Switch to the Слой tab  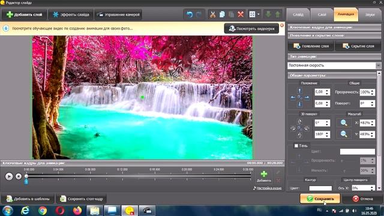click(x=322, y=14)
